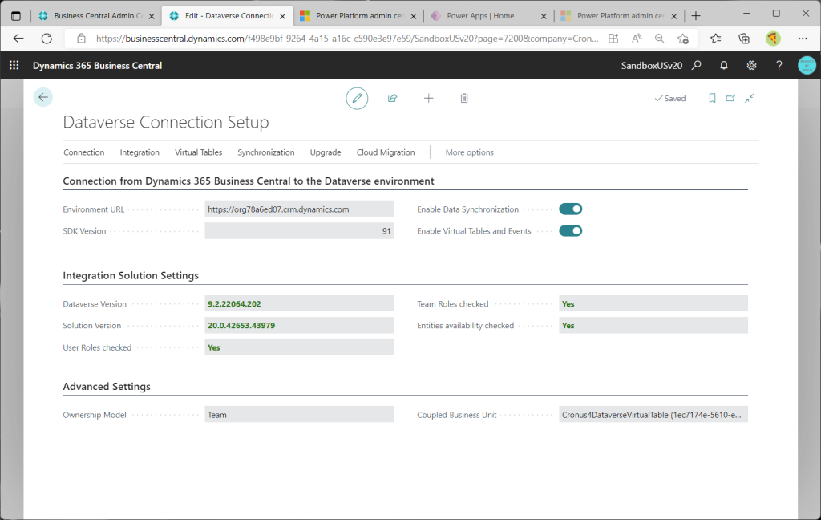Click the trash can delete icon
The width and height of the screenshot is (821, 520).
(464, 98)
